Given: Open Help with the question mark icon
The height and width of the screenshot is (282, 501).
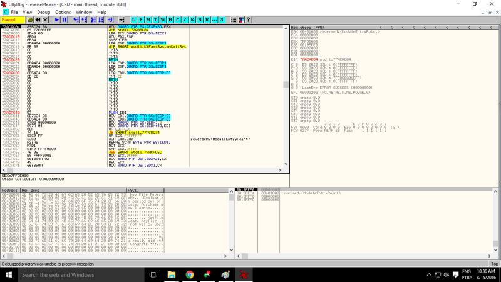Looking at the screenshot, I should [x=248, y=20].
